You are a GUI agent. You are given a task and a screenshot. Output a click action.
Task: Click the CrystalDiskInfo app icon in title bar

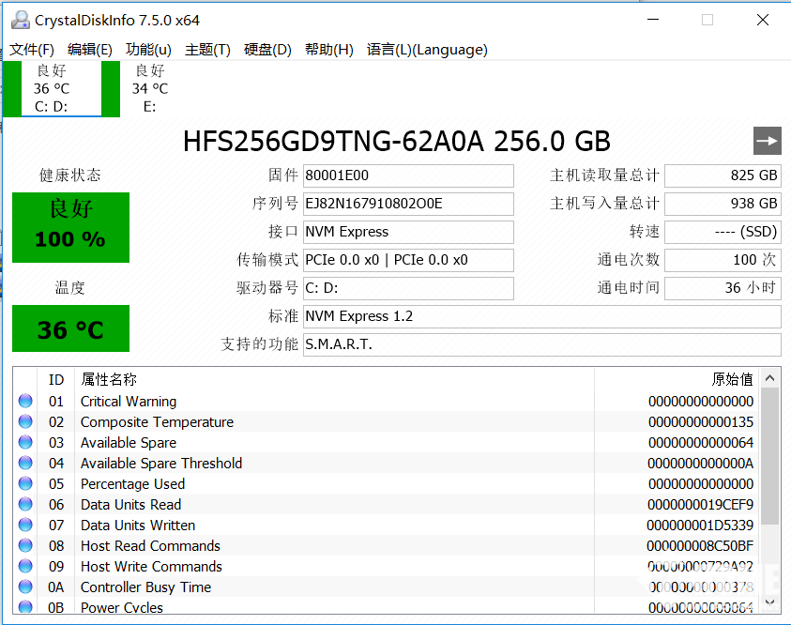tap(20, 20)
